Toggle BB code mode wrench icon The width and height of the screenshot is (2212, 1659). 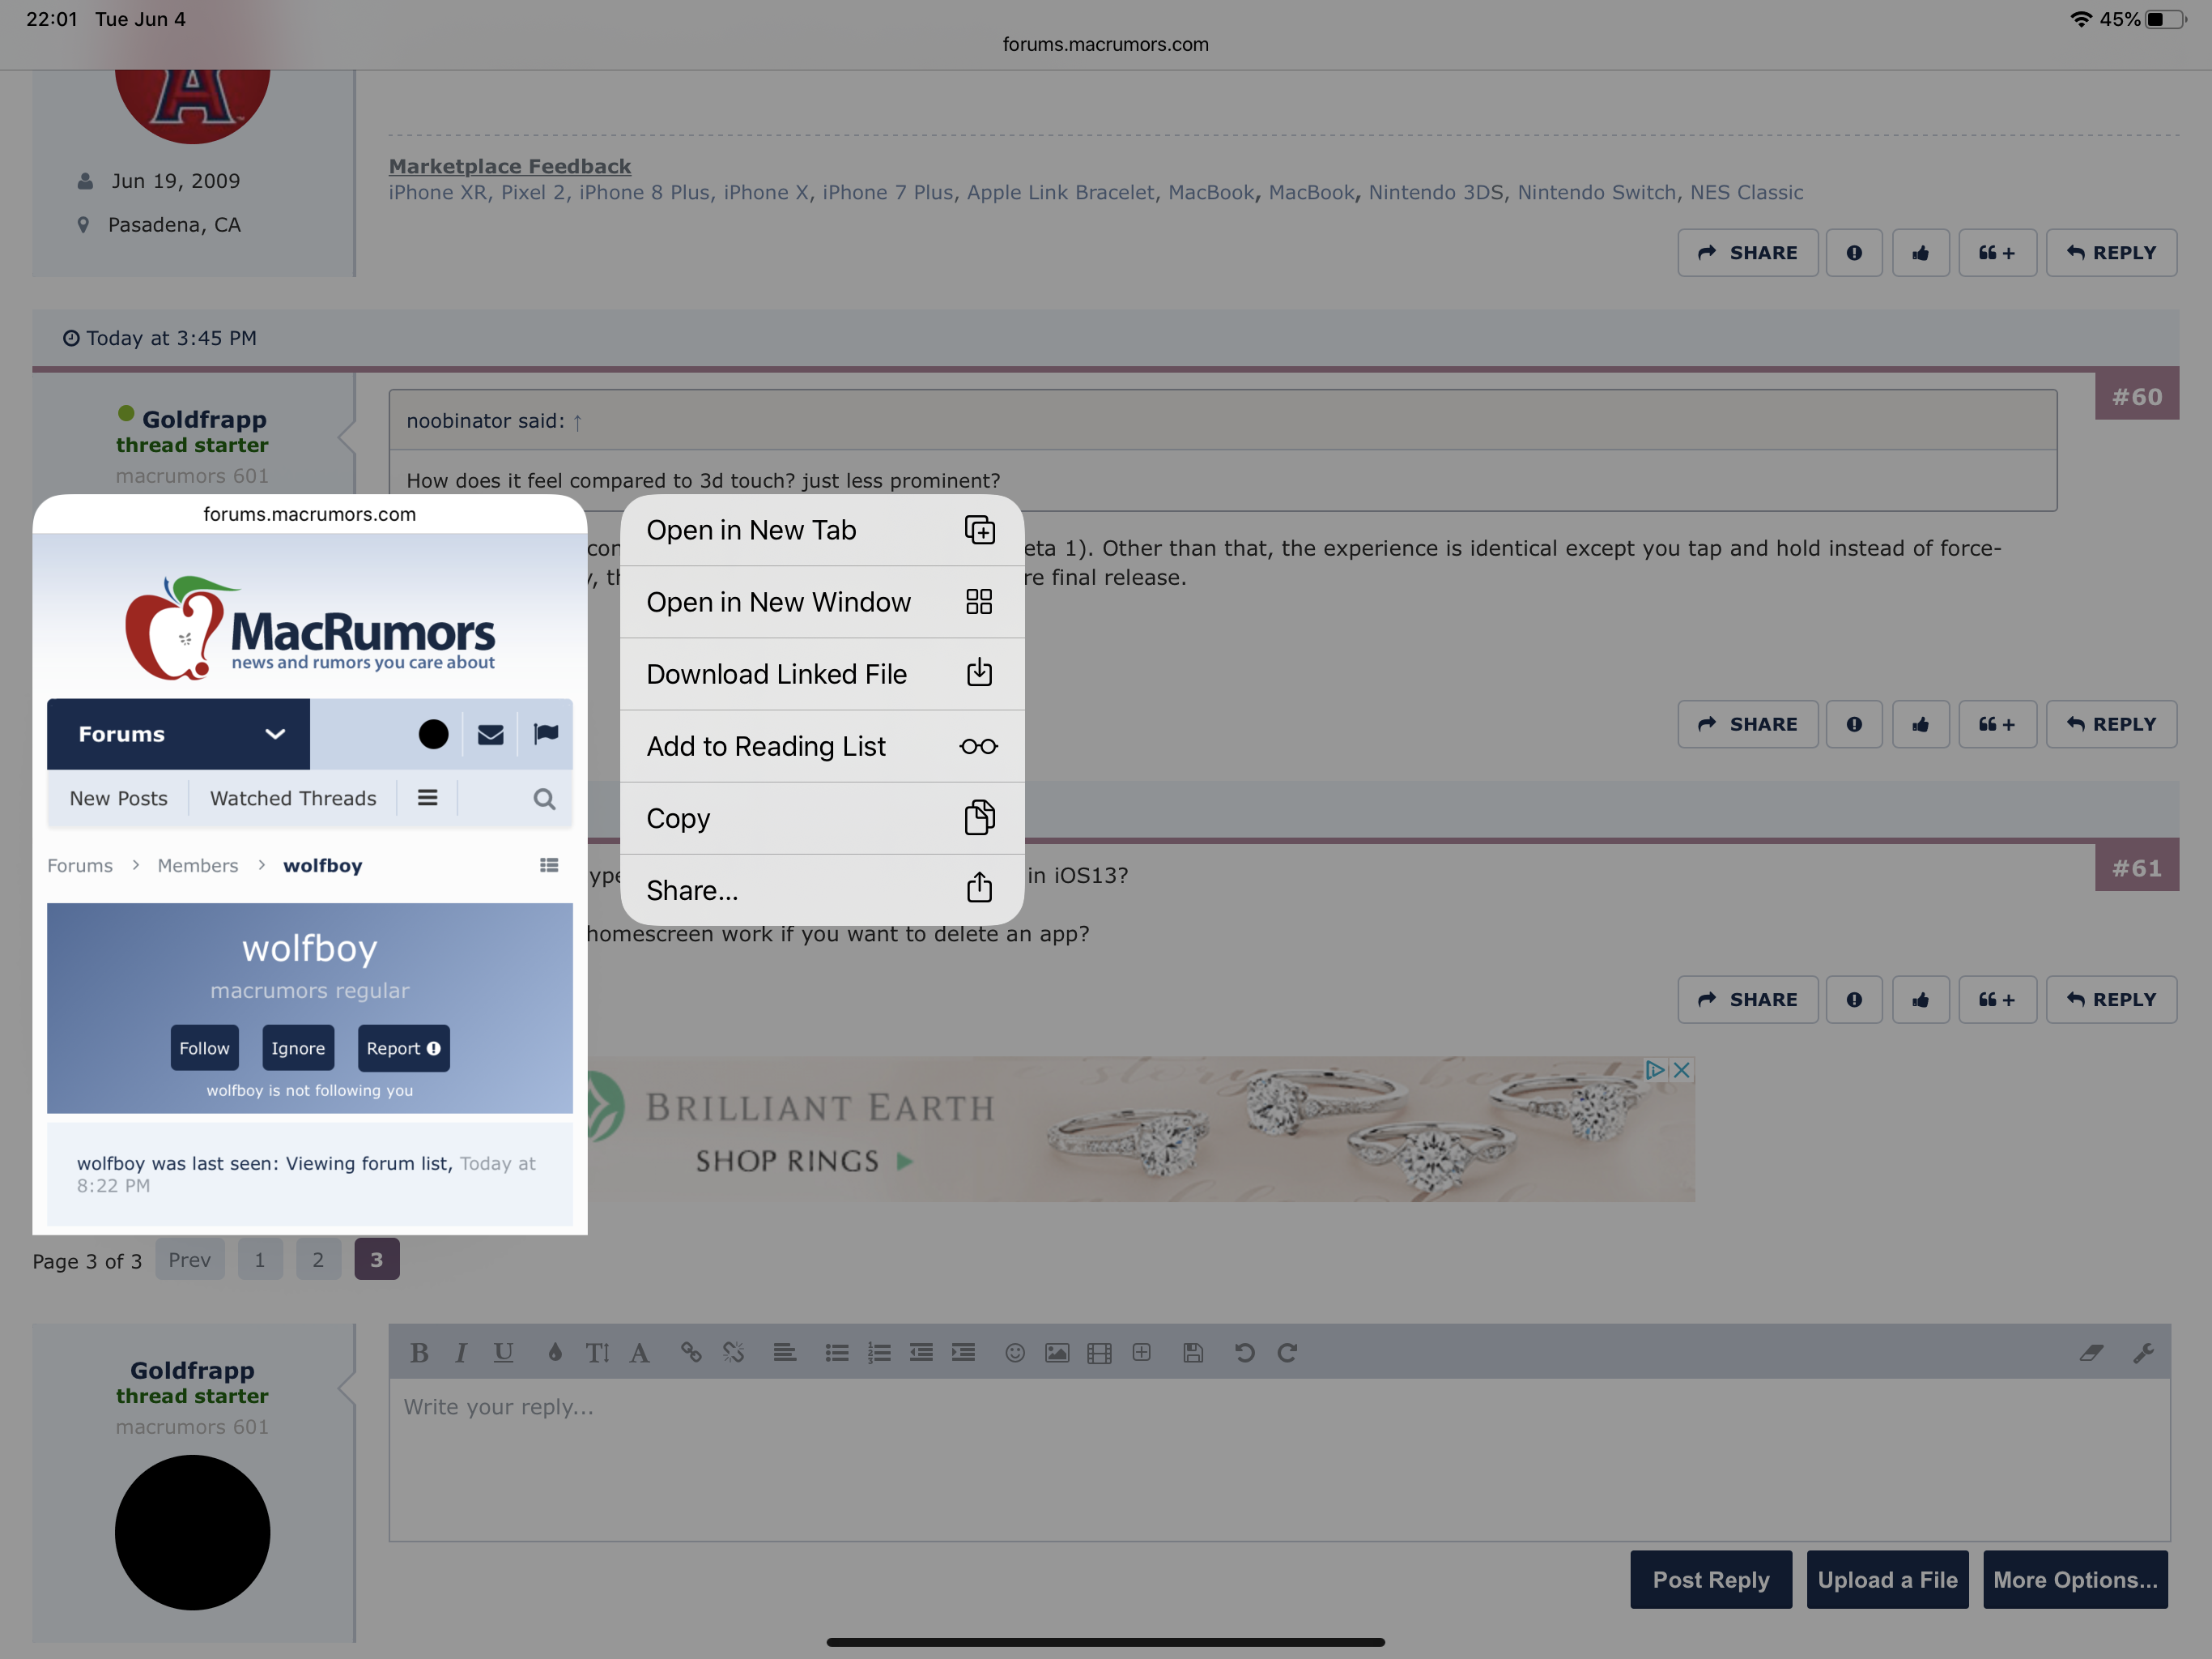(x=2143, y=1353)
